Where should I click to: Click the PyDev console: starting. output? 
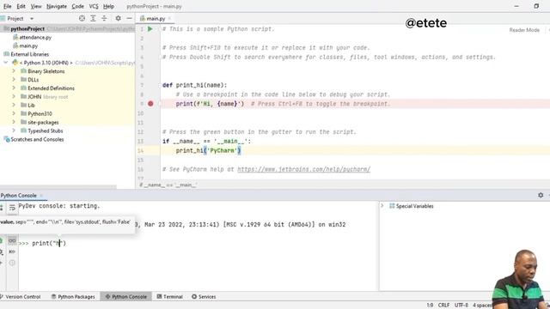click(59, 206)
